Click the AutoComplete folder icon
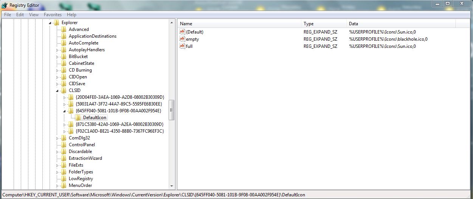The height and width of the screenshot is (199, 473). click(64, 43)
